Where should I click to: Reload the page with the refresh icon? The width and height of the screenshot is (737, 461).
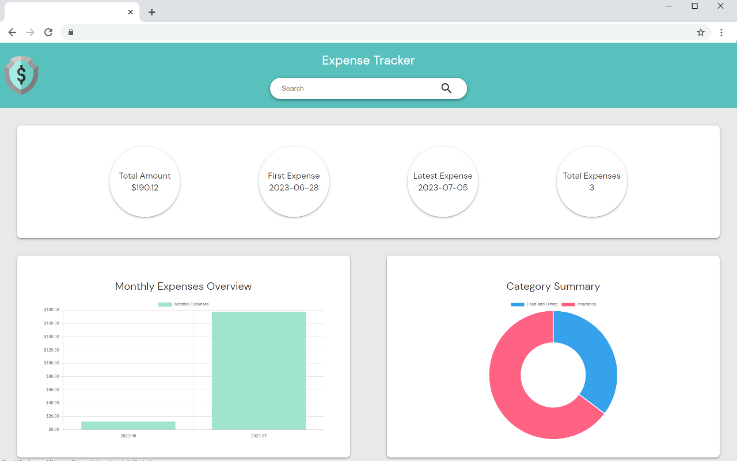coord(48,32)
